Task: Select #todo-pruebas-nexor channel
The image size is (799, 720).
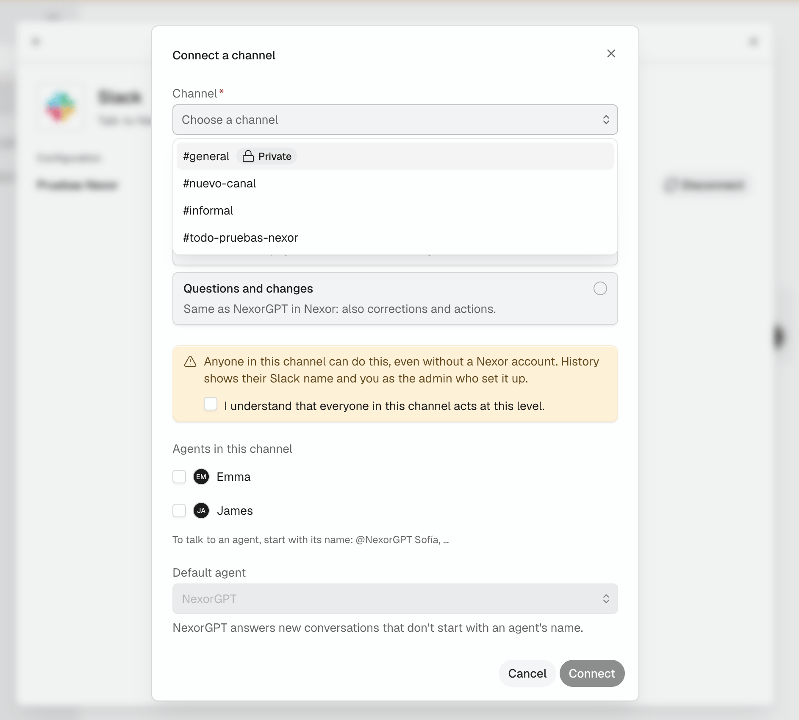Action: tap(395, 237)
